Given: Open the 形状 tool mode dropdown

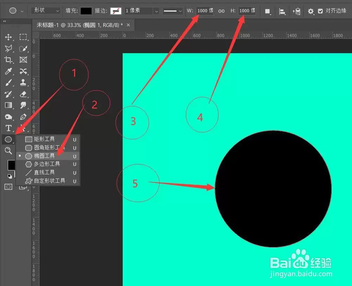Looking at the screenshot, I should pos(45,11).
